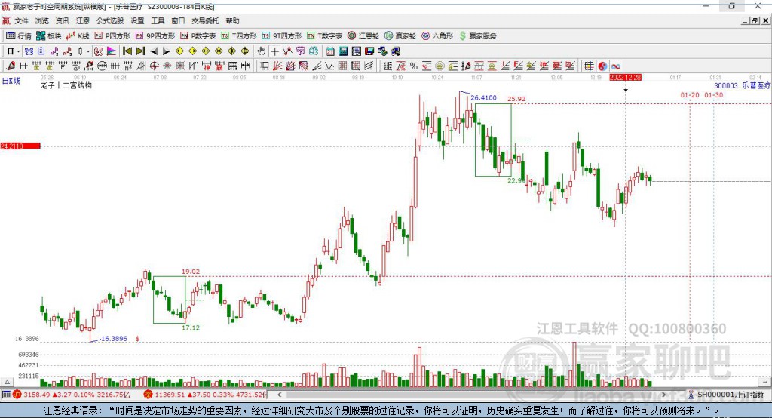Open the 9T四方形 tool
The width and height of the screenshot is (772, 418).
click(x=282, y=36)
